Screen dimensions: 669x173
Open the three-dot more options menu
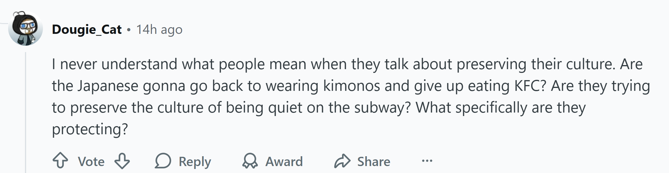click(x=427, y=161)
